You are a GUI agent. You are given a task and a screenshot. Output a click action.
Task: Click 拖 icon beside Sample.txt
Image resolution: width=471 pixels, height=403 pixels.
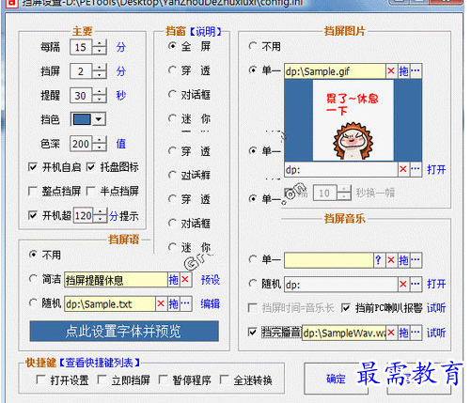[x=173, y=303]
